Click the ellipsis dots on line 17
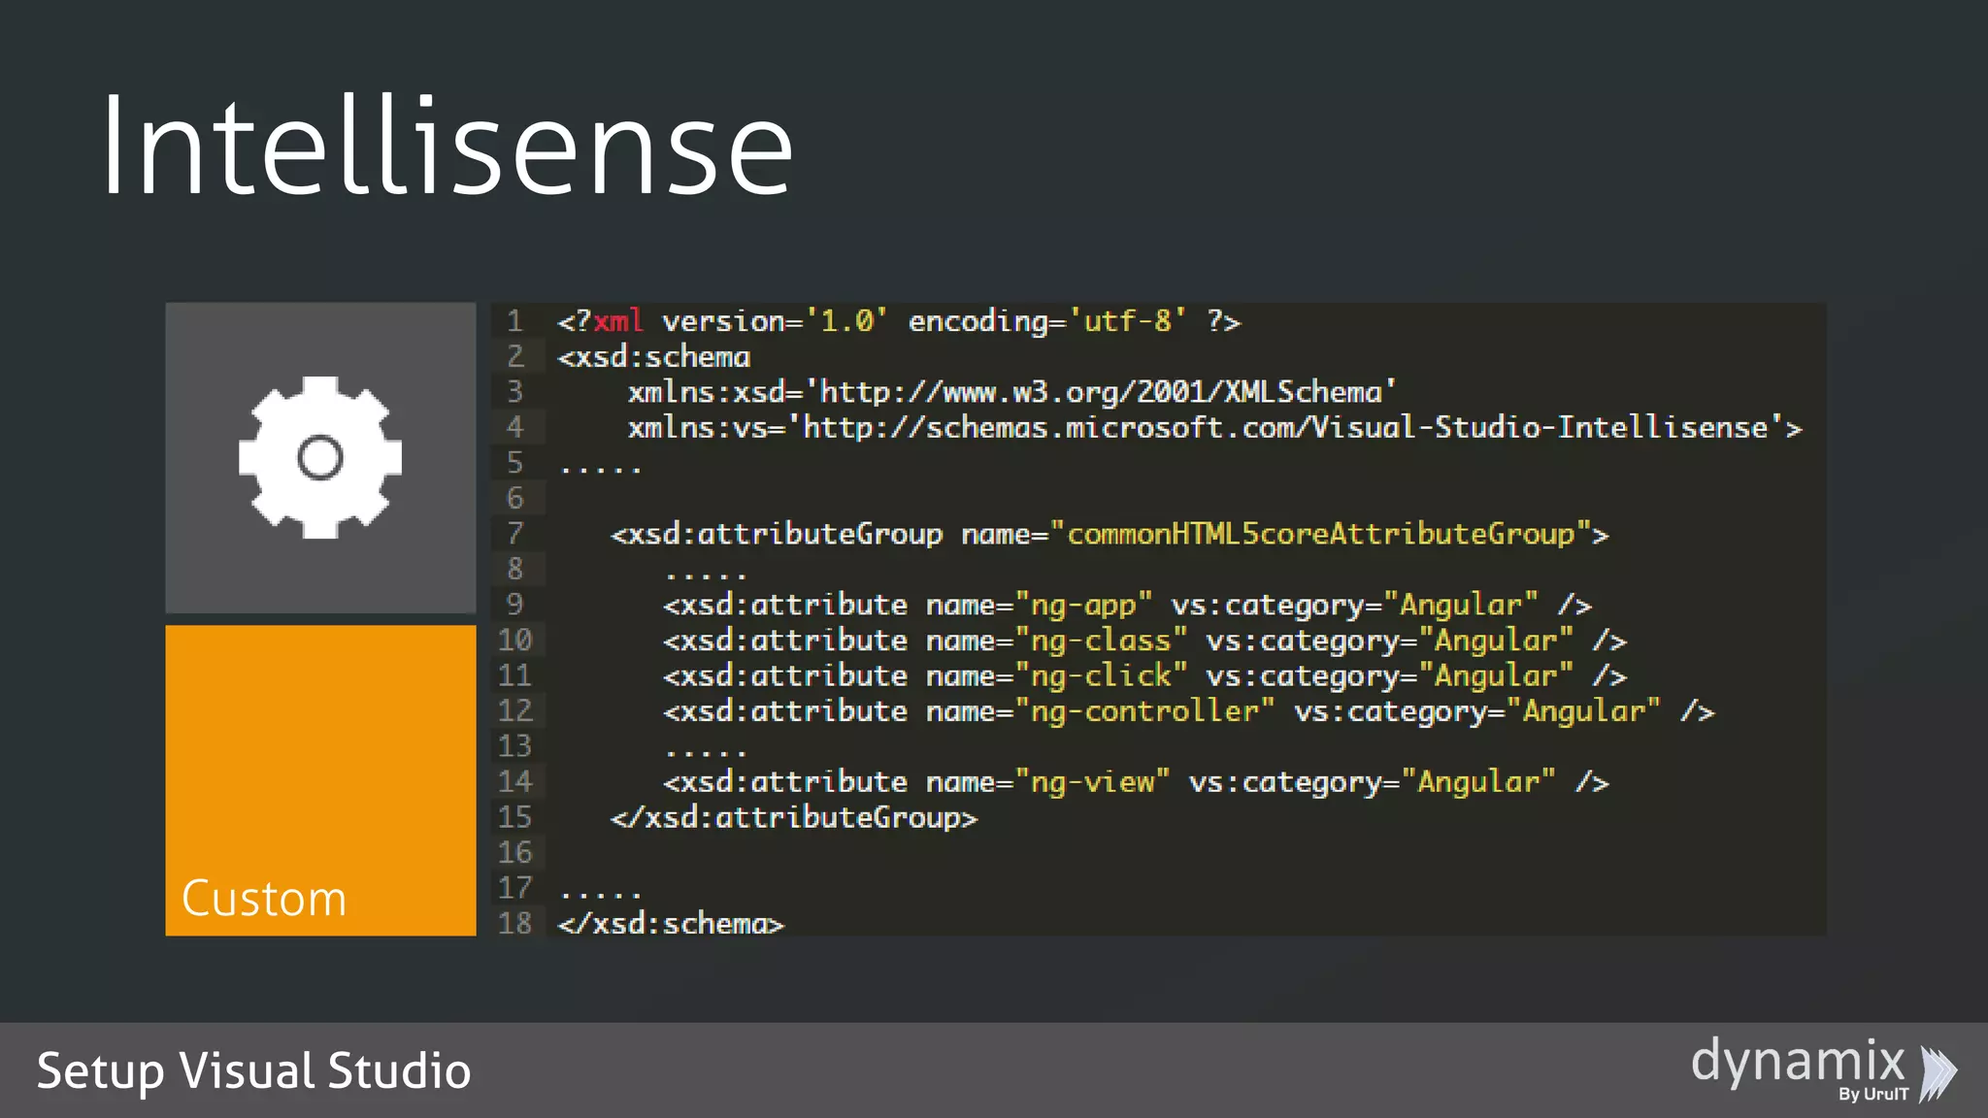 (x=601, y=896)
